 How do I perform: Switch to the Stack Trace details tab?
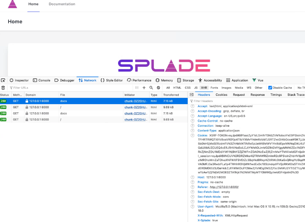coord(296,95)
